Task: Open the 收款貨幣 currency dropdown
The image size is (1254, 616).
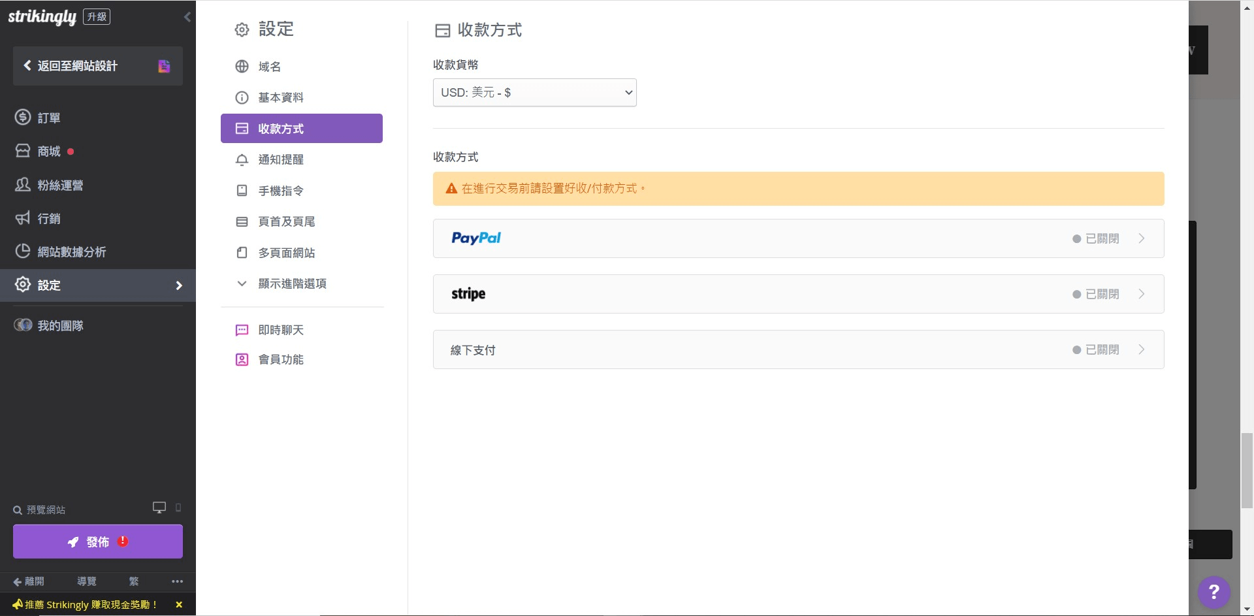Action: coord(534,92)
